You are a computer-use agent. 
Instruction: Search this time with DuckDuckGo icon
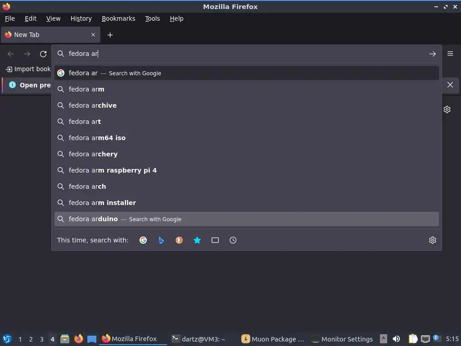tap(179, 240)
